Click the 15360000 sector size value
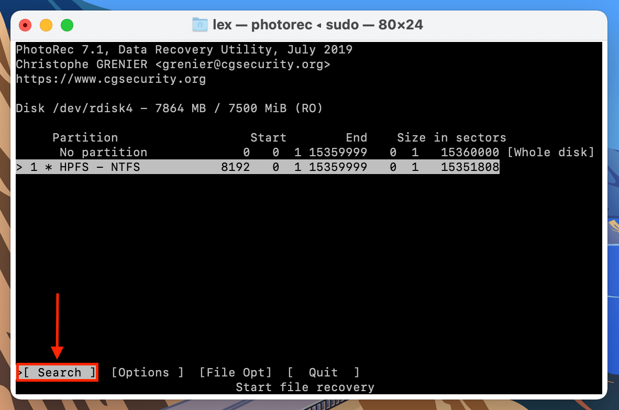 (470, 152)
